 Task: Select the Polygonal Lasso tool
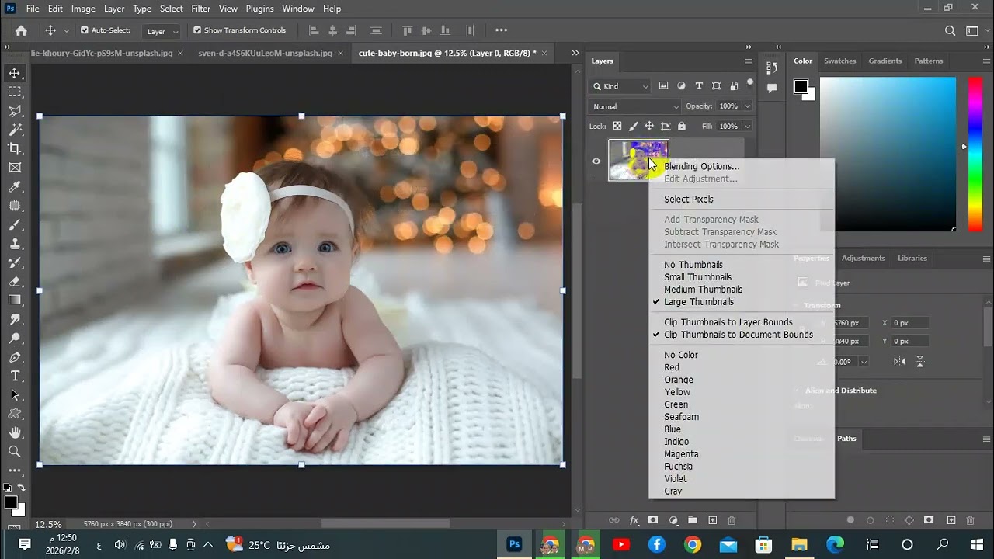point(15,111)
